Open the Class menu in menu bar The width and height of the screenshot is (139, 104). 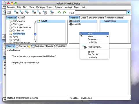point(50,7)
